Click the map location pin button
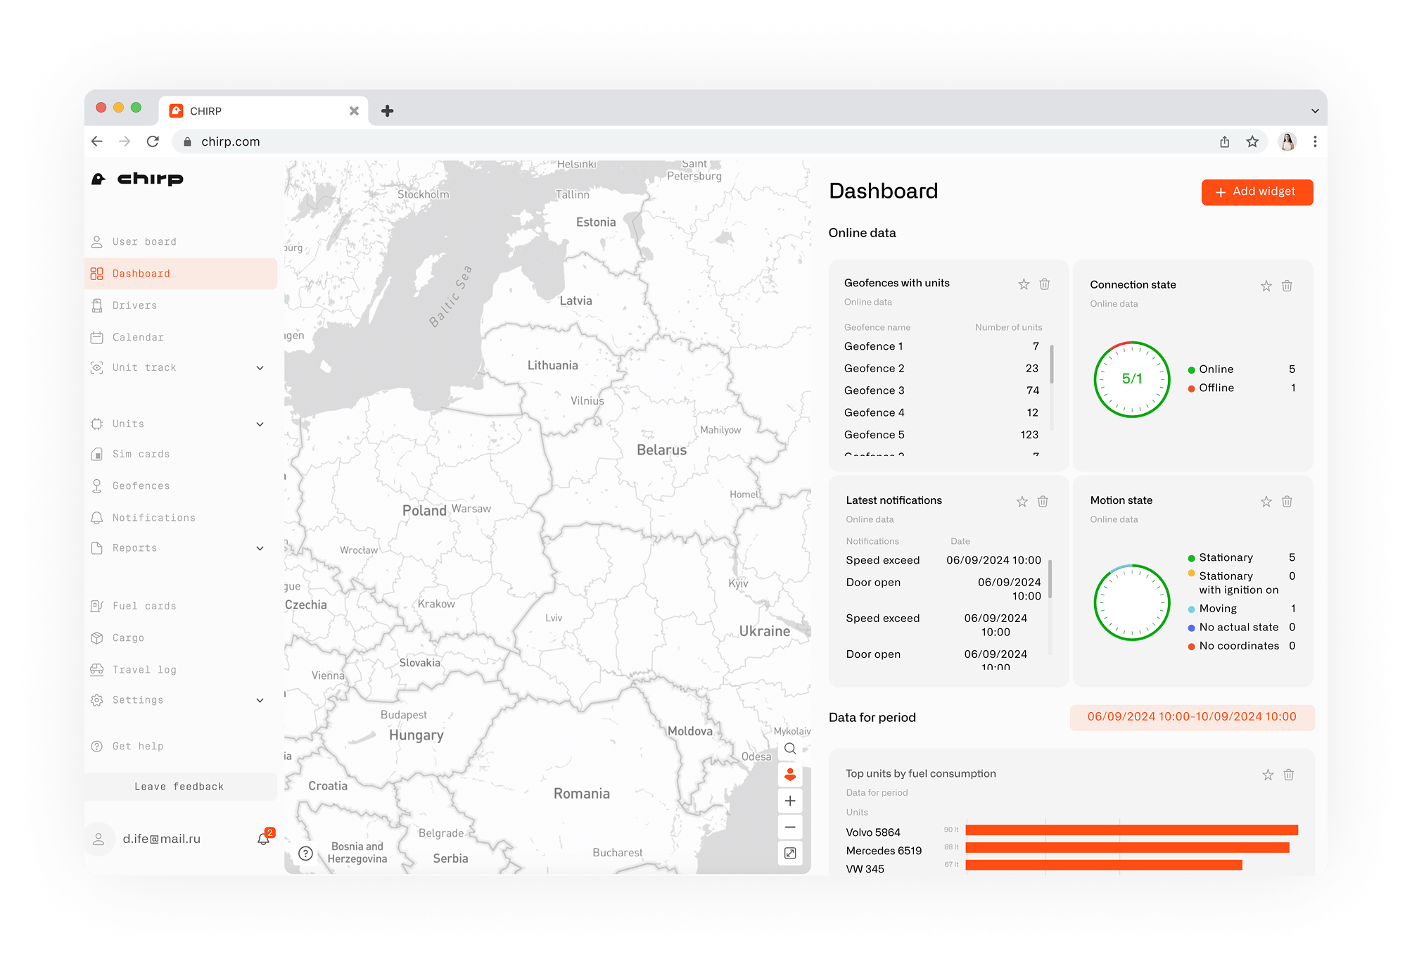Screen dimensions: 1412x964 tap(790, 775)
